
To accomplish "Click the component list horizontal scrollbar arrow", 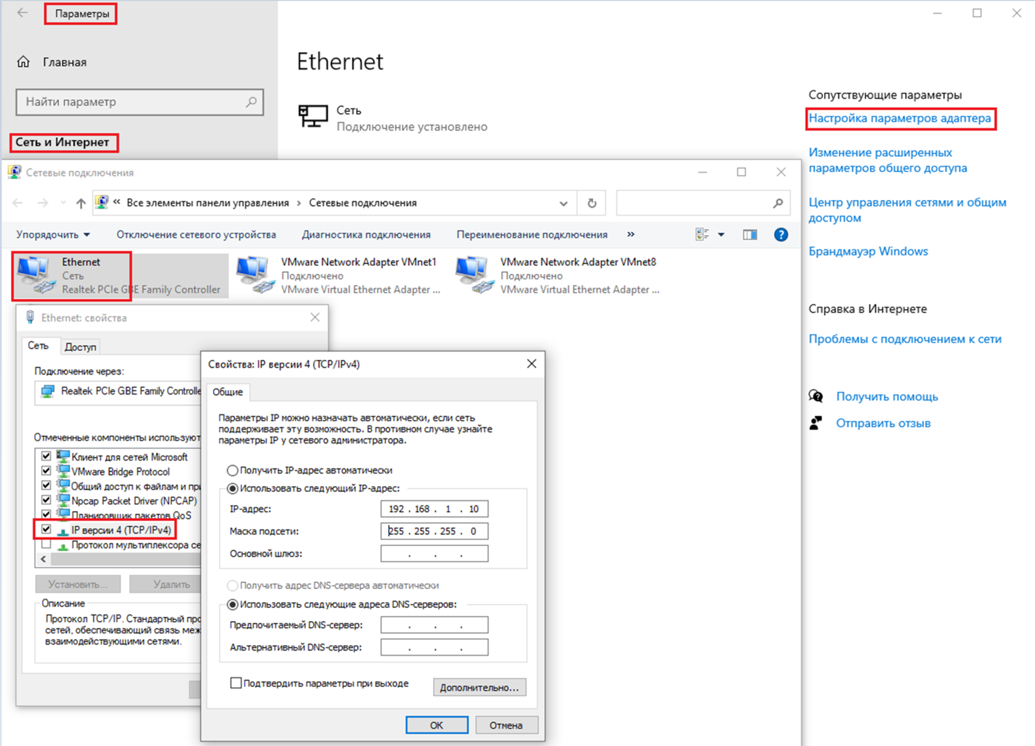I will click(43, 559).
